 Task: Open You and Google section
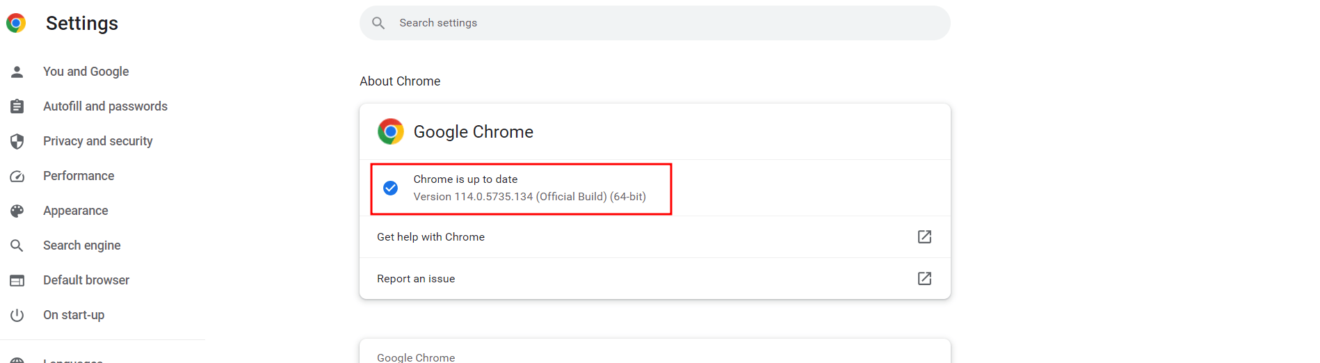click(x=86, y=72)
